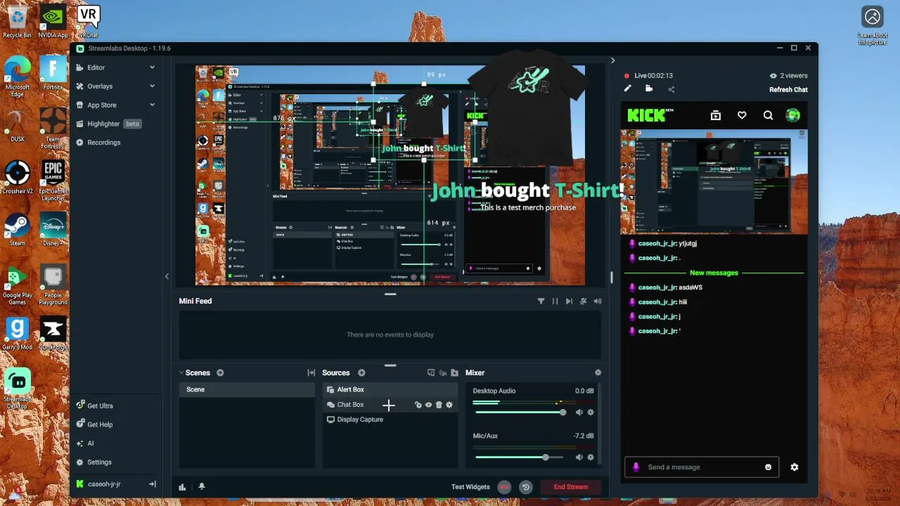Add a new scene with the plus icon
This screenshot has height=506, width=900.
pyautogui.click(x=220, y=373)
